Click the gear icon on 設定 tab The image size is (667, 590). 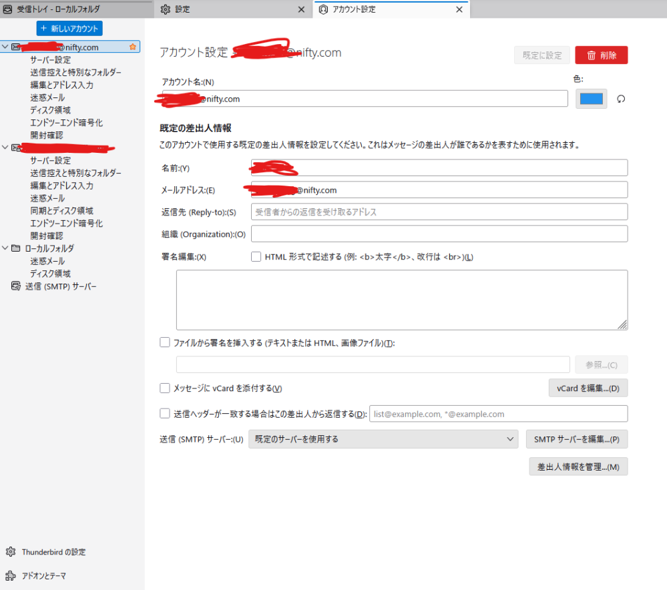[166, 9]
